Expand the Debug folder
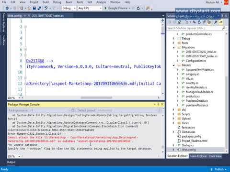The image size is (230, 172). point(173,38)
